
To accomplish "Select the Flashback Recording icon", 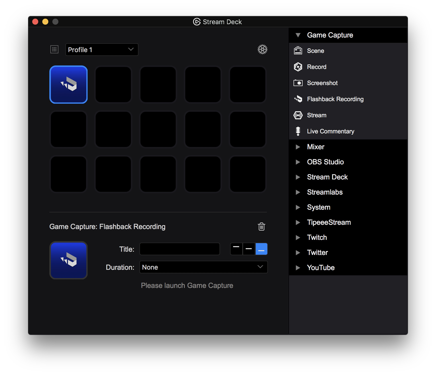I will pos(299,99).
